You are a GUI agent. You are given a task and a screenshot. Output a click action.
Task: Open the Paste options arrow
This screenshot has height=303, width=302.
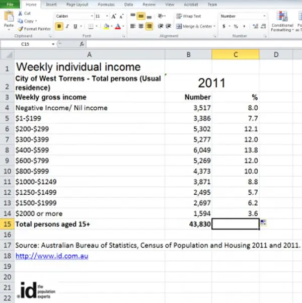pos(9,30)
